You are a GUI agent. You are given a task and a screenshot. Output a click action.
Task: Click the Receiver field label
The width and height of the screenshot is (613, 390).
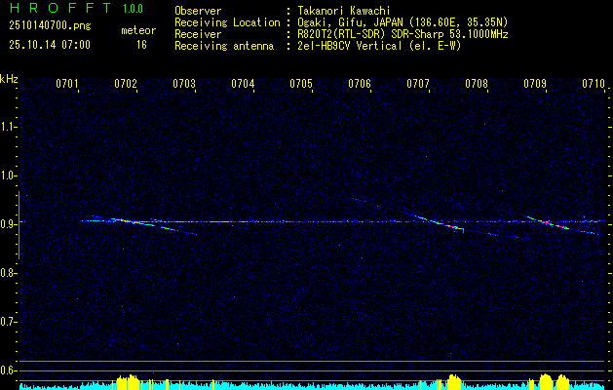click(x=198, y=34)
